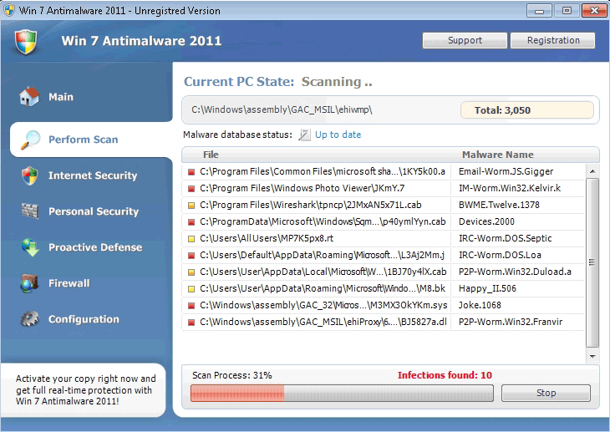Click the Configuration gear icon

[x=30, y=319]
